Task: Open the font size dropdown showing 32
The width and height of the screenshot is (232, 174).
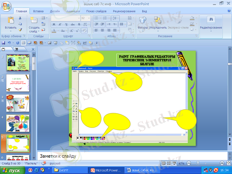Action: (x=90, y=18)
